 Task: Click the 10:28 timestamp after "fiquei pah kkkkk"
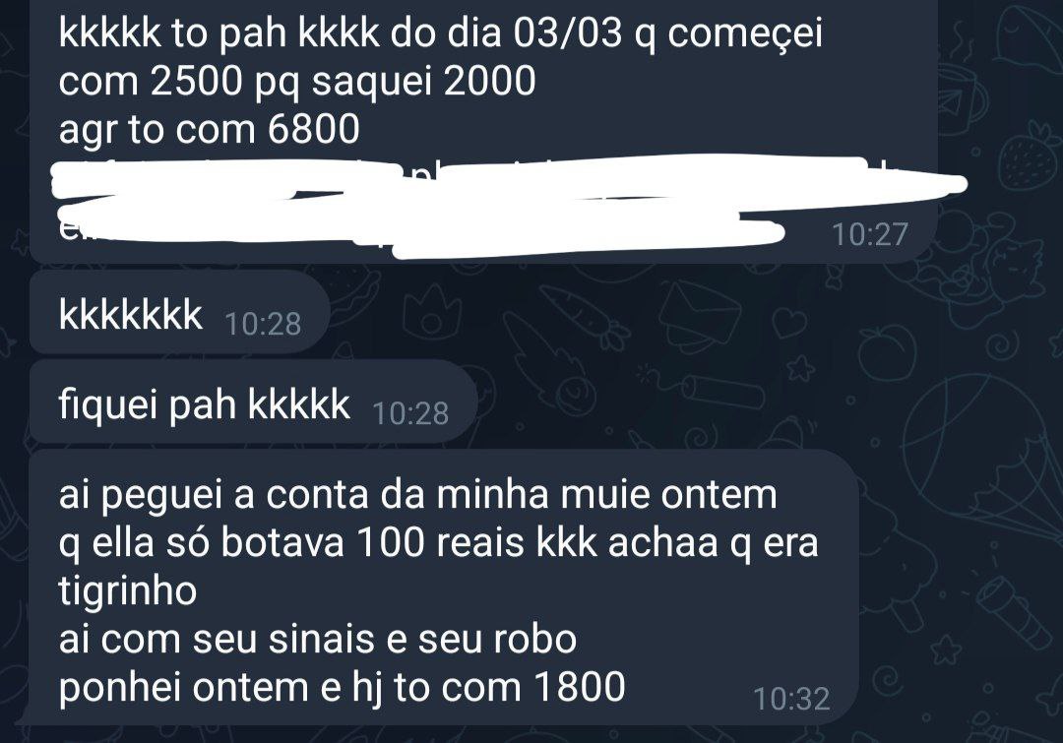410,413
